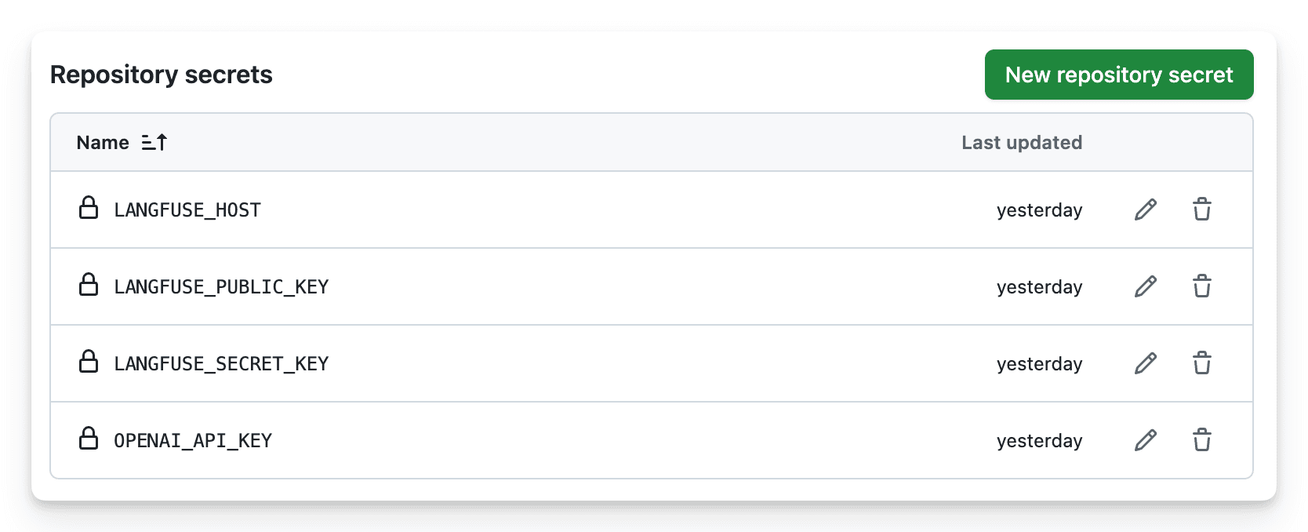
Task: Select the pencil icon next to OPENAI_API_KEY
Action: pyautogui.click(x=1146, y=440)
